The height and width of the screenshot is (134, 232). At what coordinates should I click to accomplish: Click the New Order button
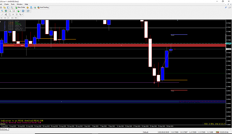(20, 7)
